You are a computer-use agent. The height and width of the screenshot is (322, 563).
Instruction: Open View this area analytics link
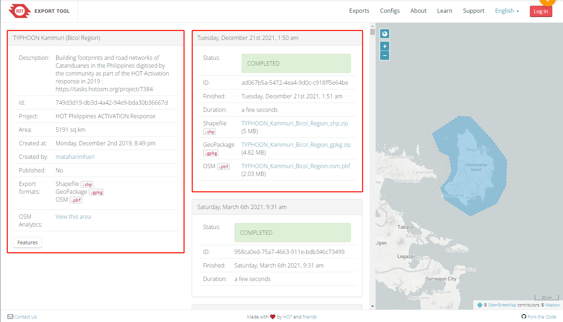[x=73, y=217]
